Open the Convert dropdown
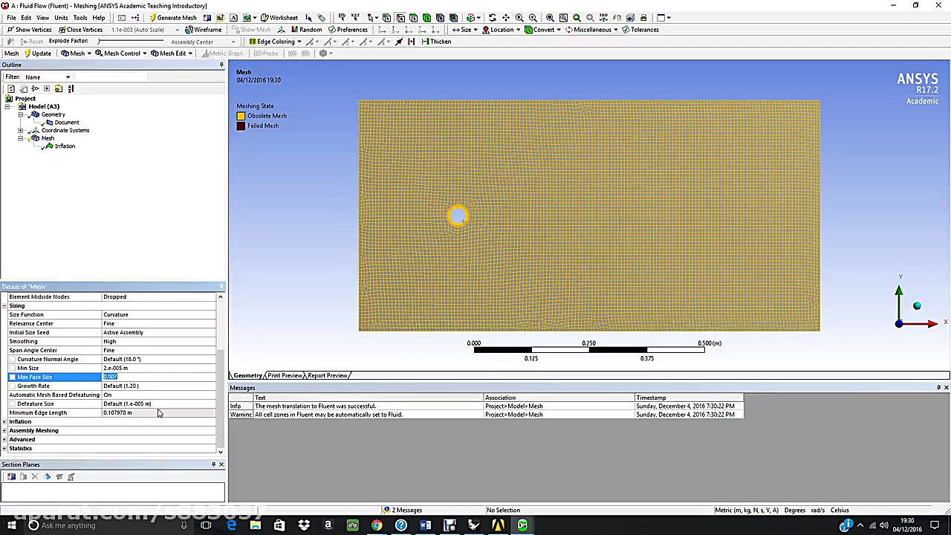This screenshot has height=535, width=951. click(x=542, y=30)
